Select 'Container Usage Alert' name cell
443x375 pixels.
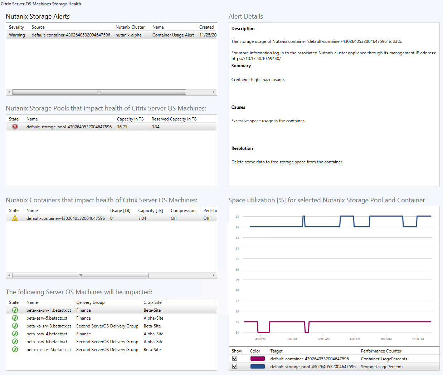[173, 35]
